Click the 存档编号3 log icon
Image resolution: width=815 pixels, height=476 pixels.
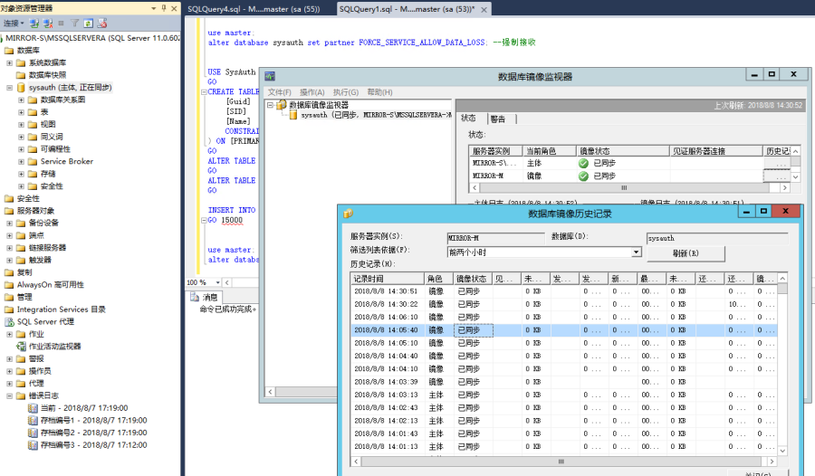tap(33, 445)
